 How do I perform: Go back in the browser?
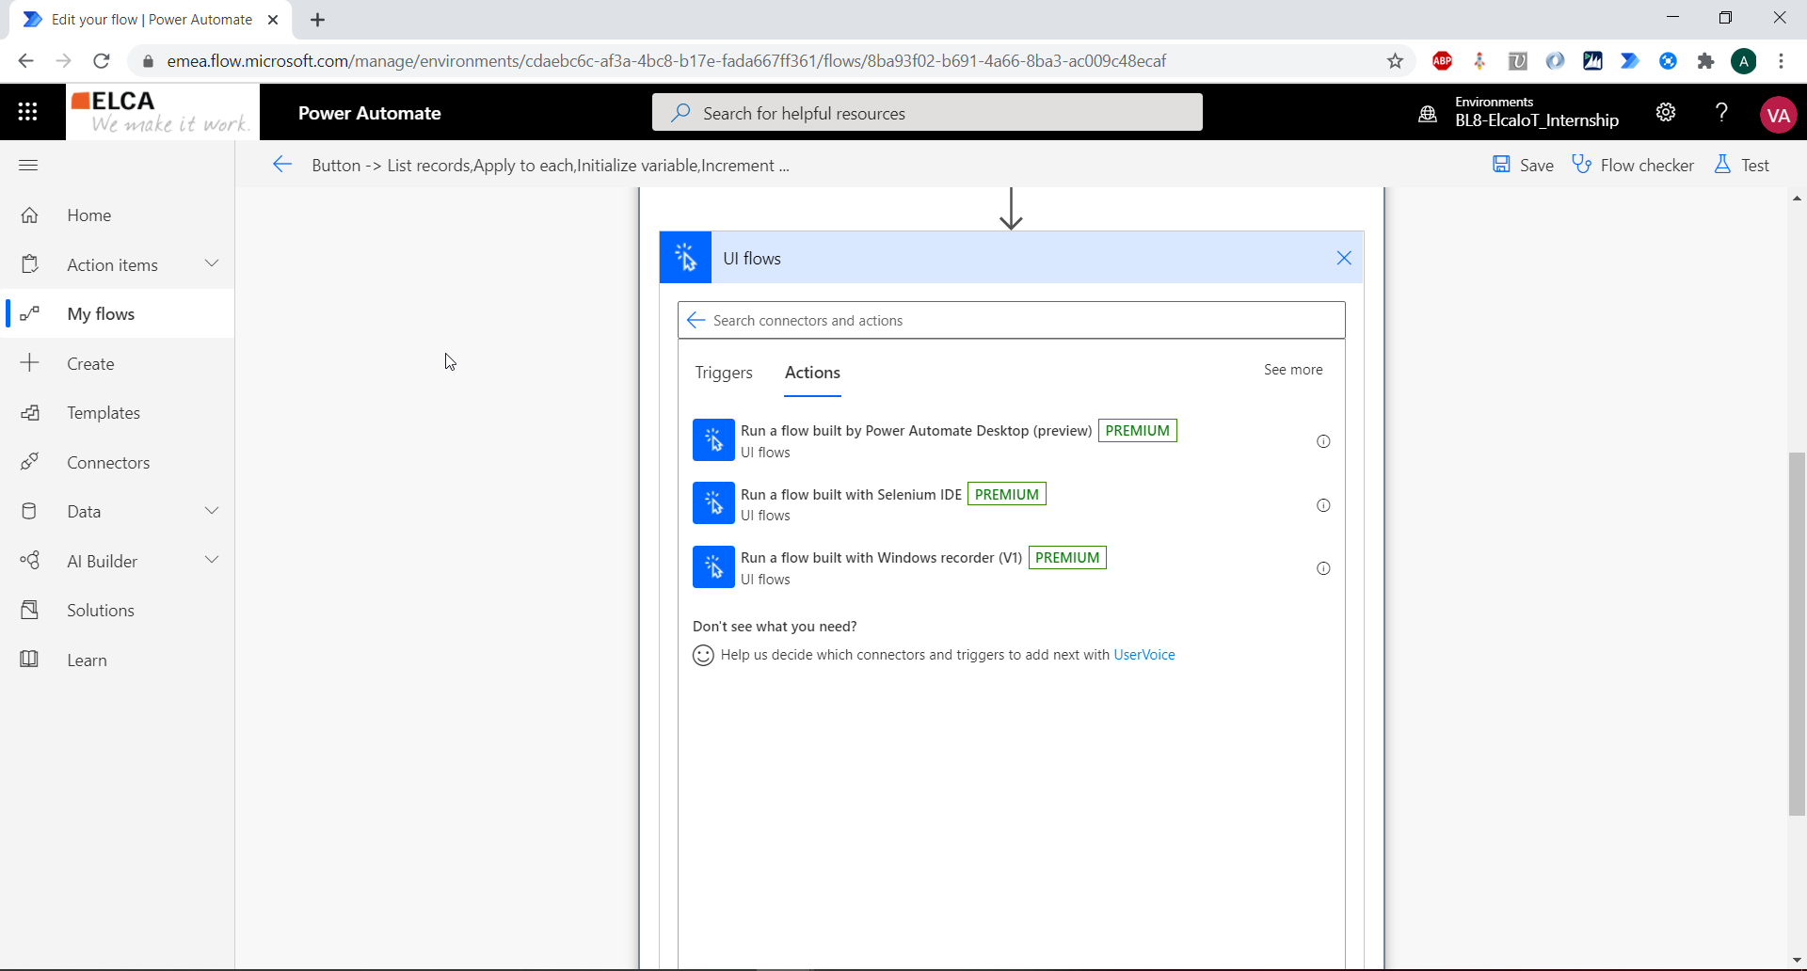[x=25, y=61]
